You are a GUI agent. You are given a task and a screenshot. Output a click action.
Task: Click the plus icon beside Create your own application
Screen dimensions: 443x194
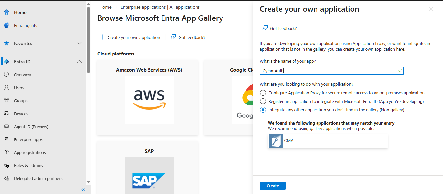[x=102, y=37]
